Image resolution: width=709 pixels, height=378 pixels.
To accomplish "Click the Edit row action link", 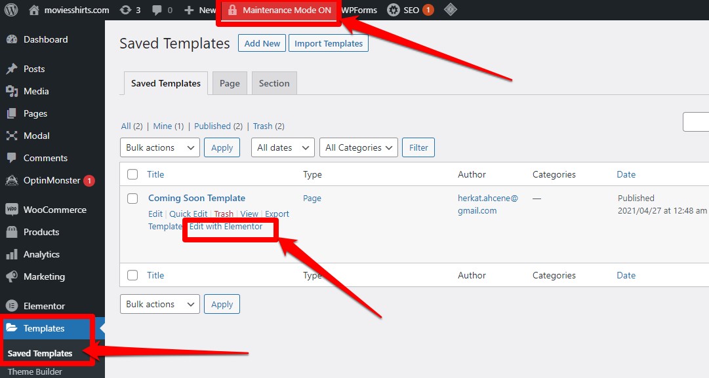I will tap(155, 214).
